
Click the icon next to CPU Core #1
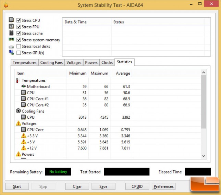click(24, 99)
